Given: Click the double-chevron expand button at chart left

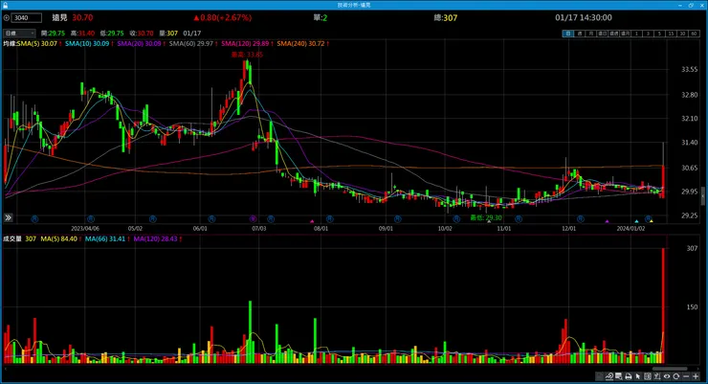Looking at the screenshot, I should 8,217.
